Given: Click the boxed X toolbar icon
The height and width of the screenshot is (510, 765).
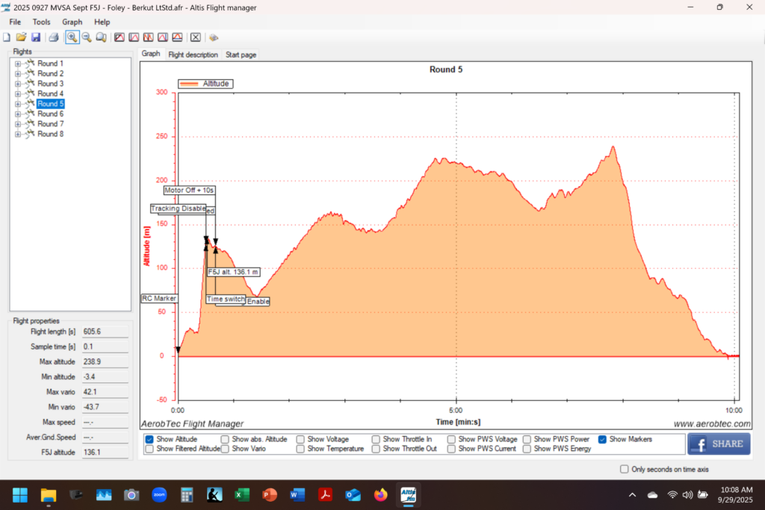Looking at the screenshot, I should [x=195, y=37].
